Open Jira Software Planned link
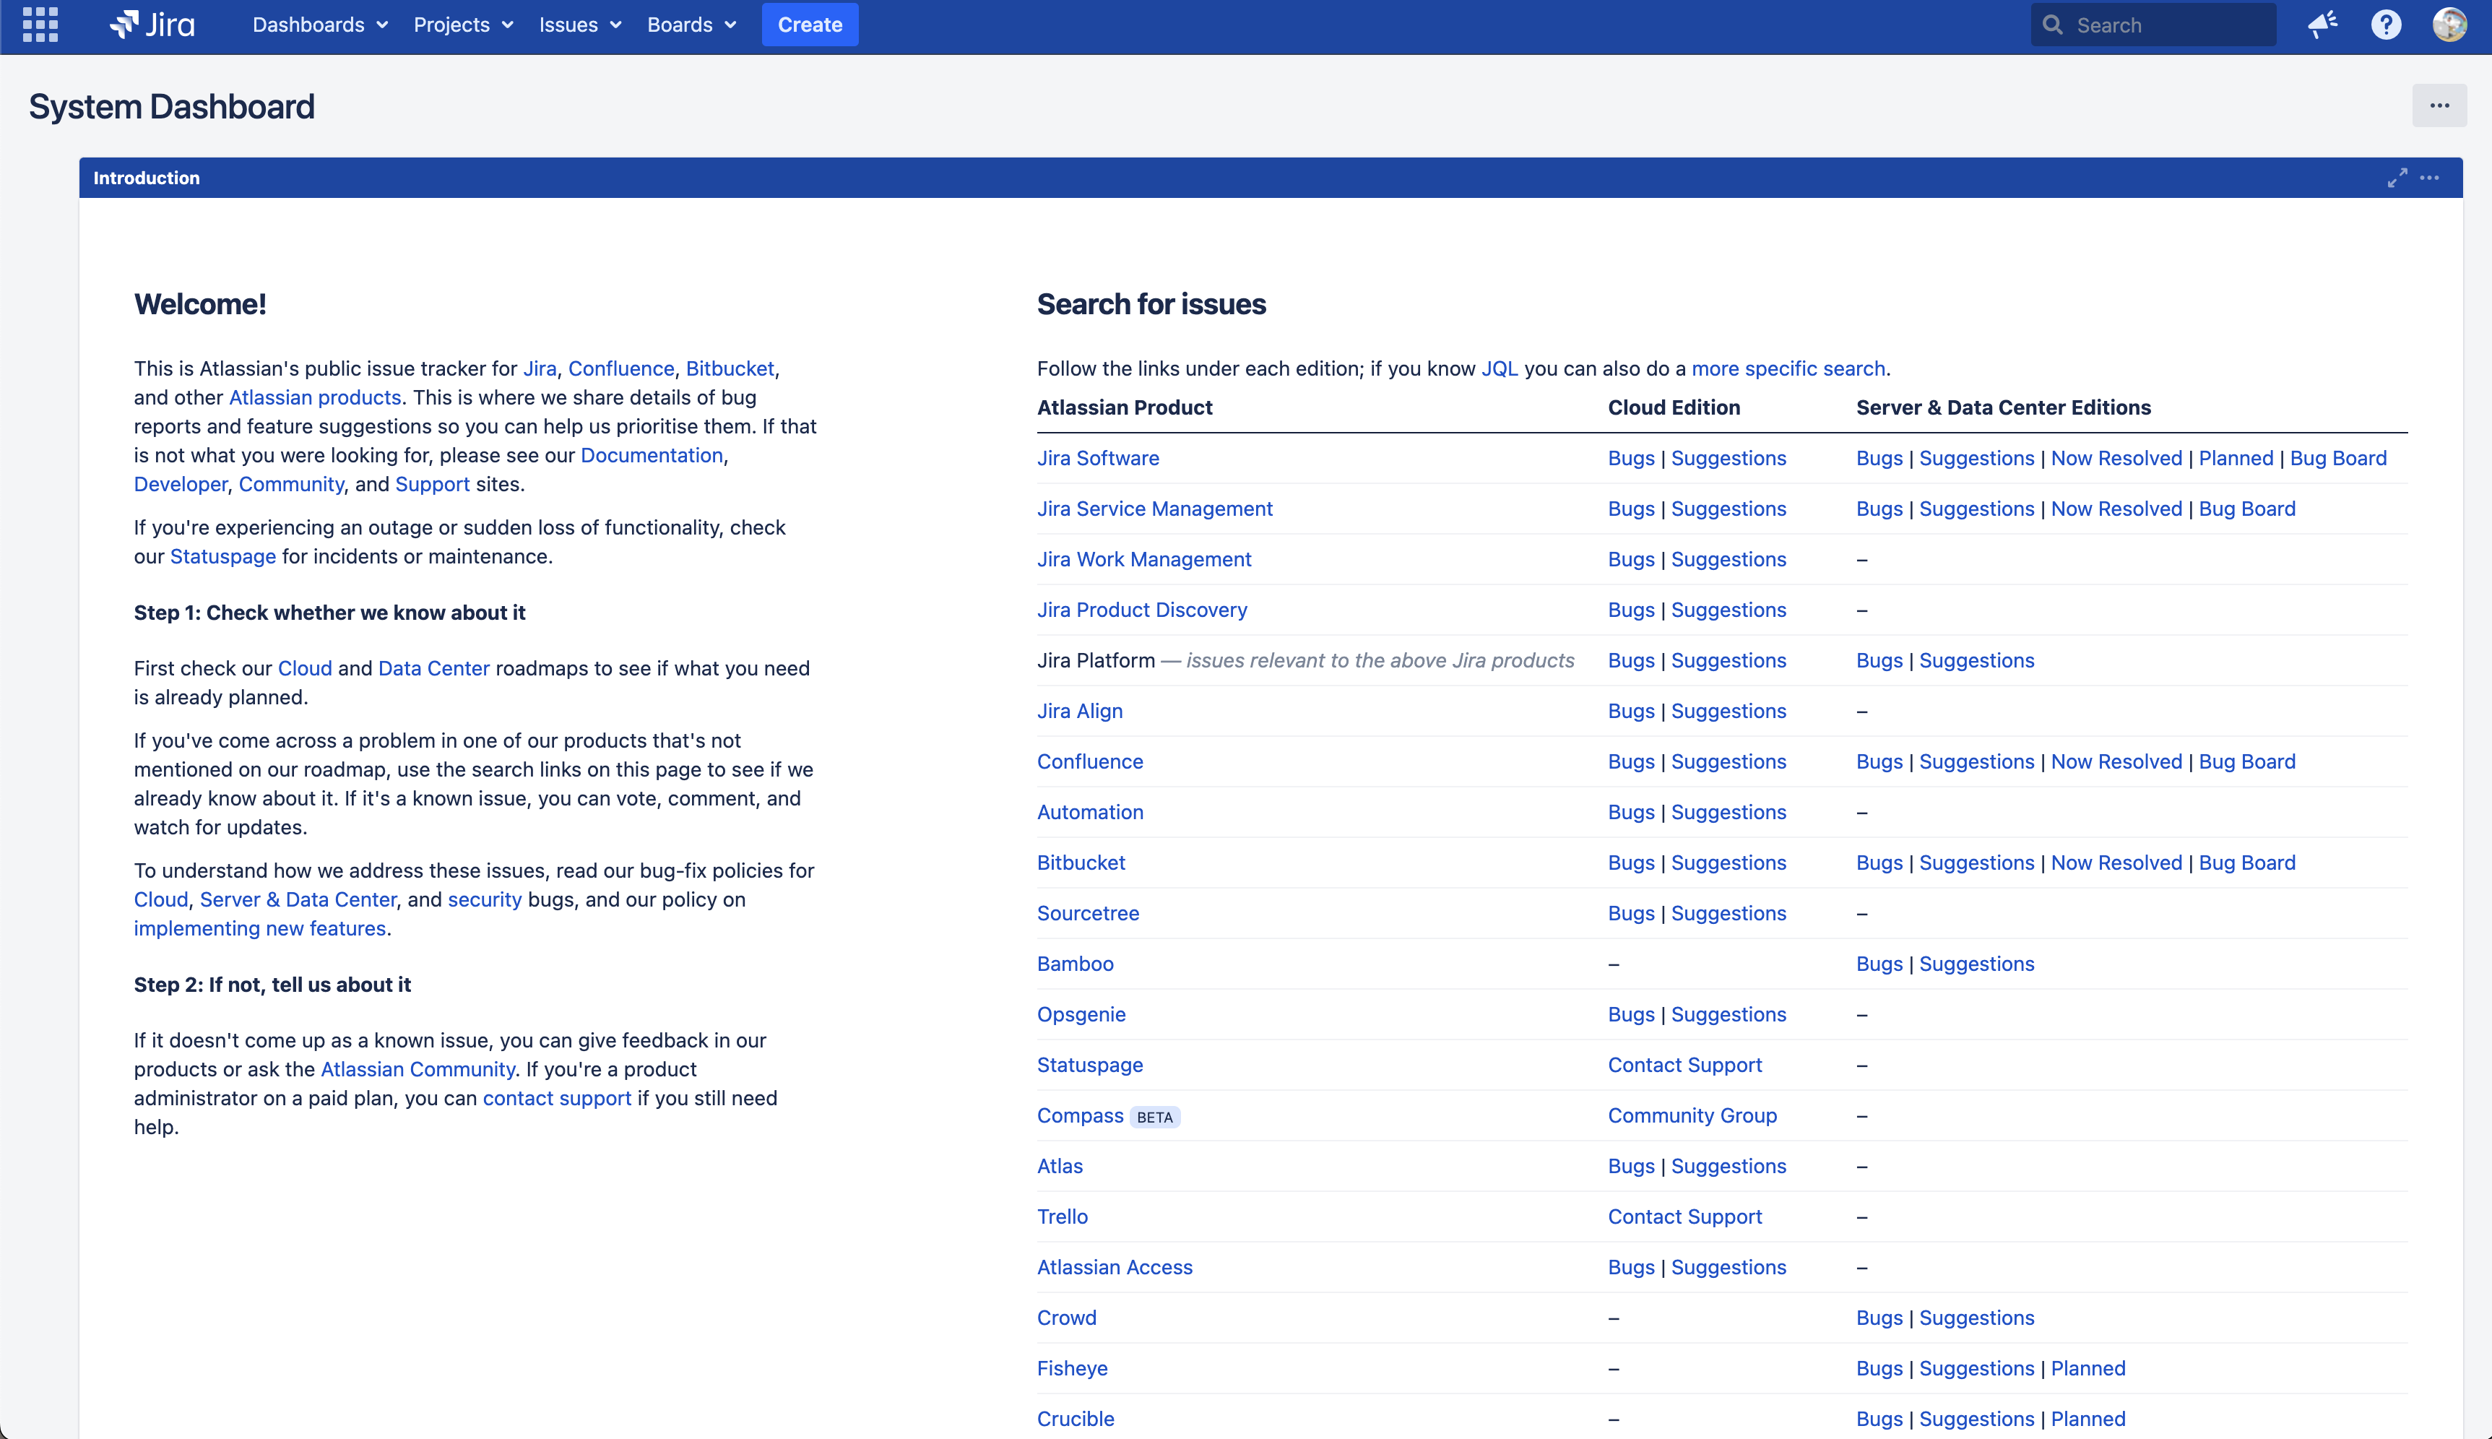 (2235, 459)
